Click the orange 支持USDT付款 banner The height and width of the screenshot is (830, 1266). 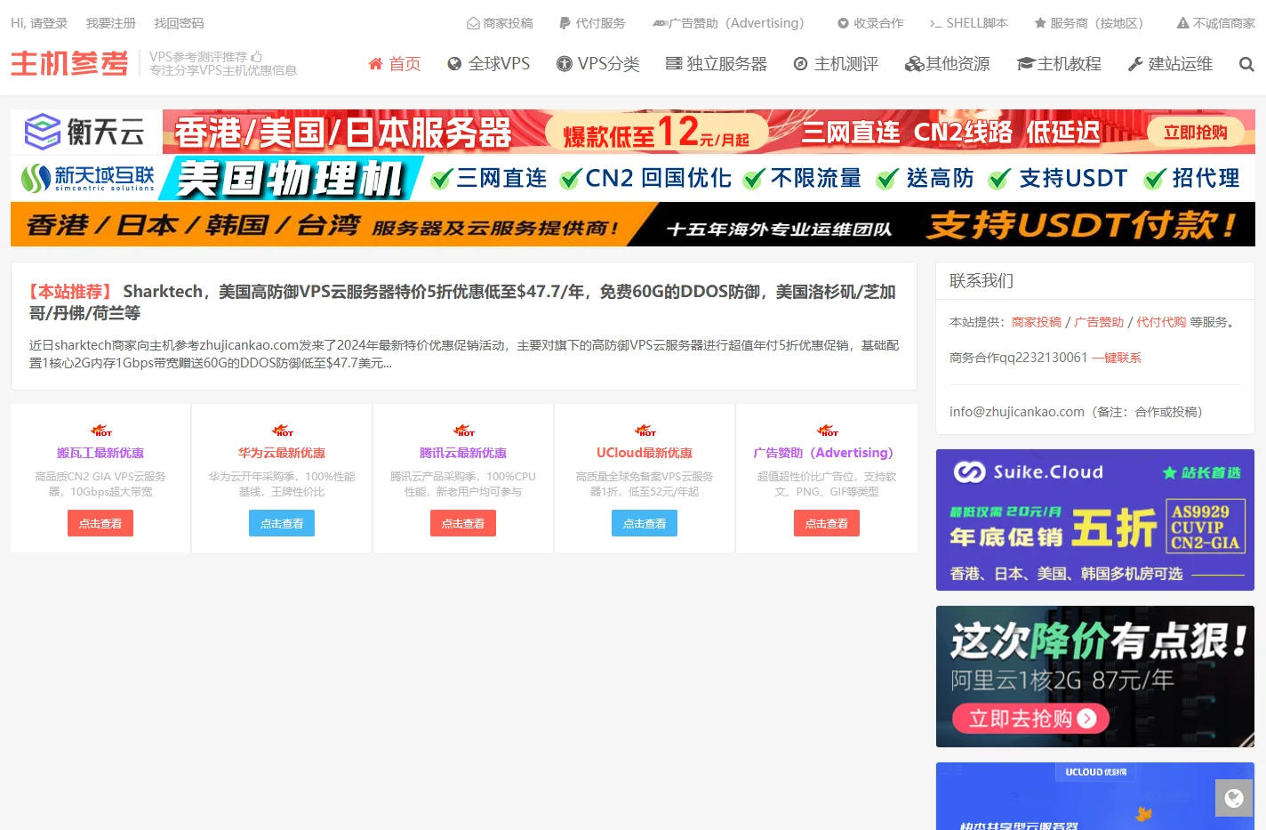tap(633, 224)
